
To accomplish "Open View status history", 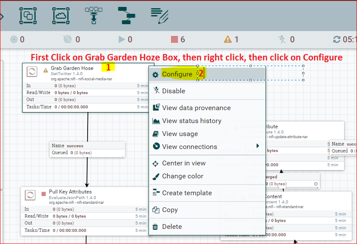I will point(207,121).
